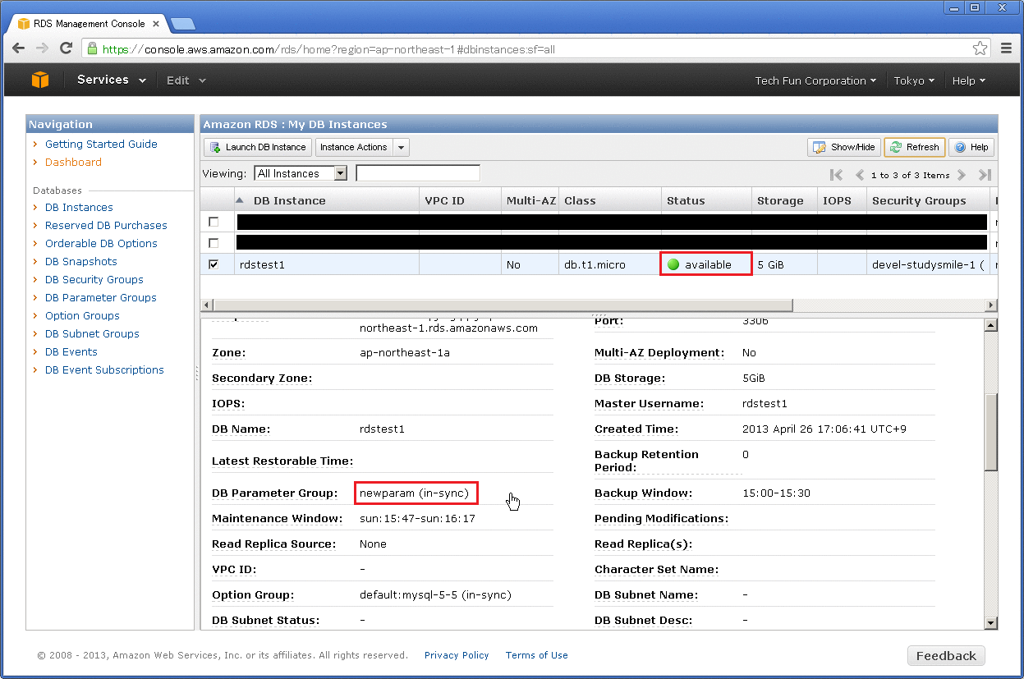Click the Help button in toolbar
The width and height of the screenshot is (1024, 679).
pyautogui.click(x=971, y=147)
